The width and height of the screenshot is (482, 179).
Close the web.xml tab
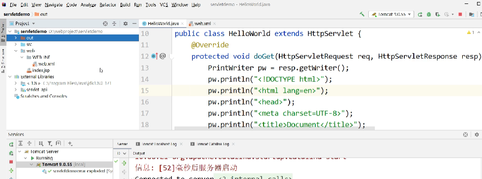(214, 24)
